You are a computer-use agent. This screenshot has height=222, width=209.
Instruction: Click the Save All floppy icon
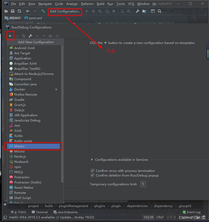(13, 11)
